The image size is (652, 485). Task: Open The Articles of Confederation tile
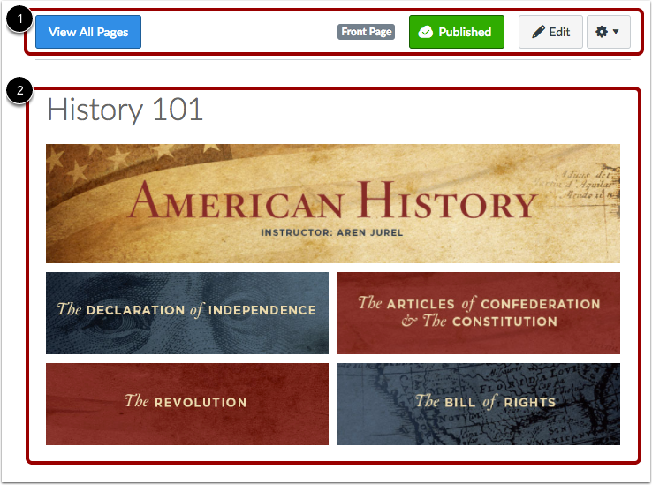coord(479,313)
